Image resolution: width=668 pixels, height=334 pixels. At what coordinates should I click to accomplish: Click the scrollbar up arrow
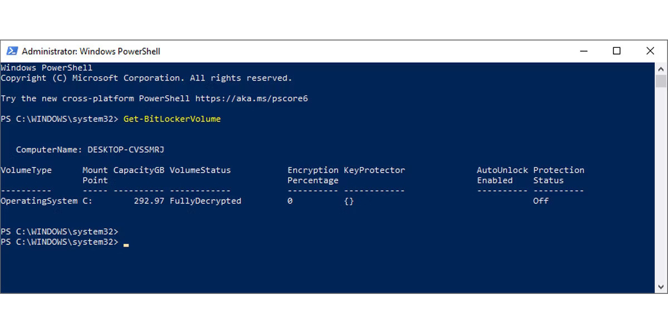[661, 68]
